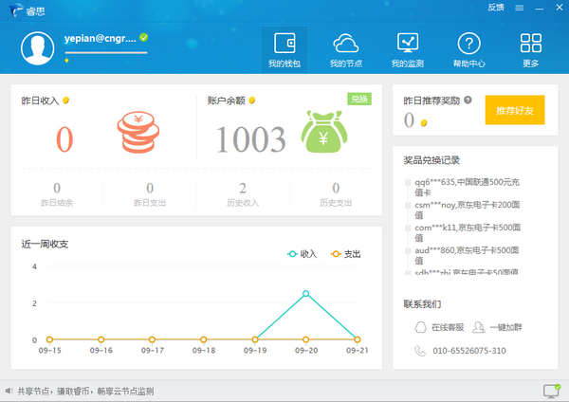
Task: Click the 09-20 income peak data point
Action: click(305, 294)
